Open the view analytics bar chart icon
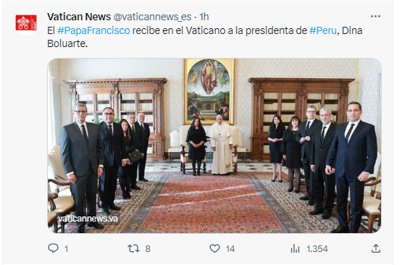Viewport: 410px width, 265px height. [x=295, y=248]
